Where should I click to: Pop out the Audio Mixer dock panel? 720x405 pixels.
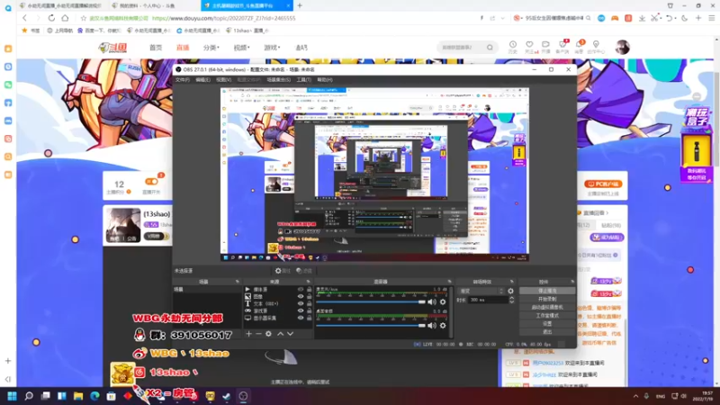tap(449, 282)
